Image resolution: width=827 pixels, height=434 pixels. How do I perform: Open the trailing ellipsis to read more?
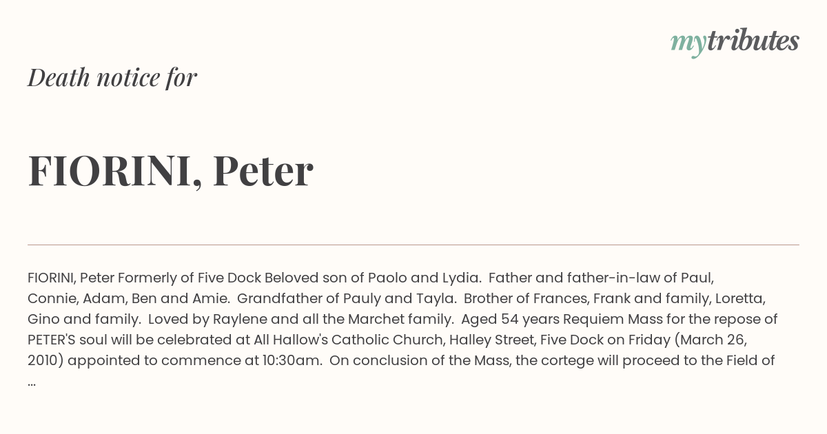(32, 382)
